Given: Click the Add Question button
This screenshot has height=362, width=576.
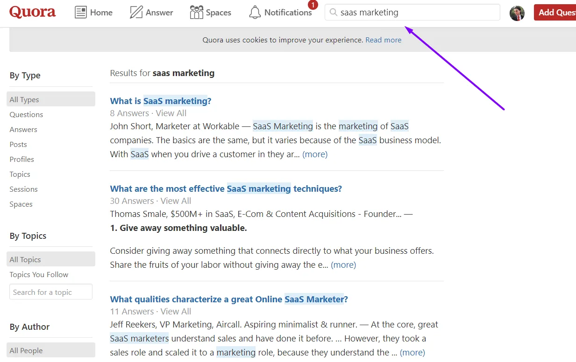Looking at the screenshot, I should (555, 13).
